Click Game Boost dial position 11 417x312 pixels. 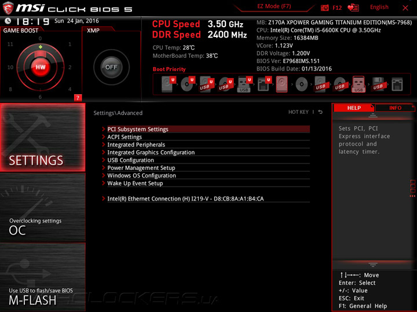(10, 44)
